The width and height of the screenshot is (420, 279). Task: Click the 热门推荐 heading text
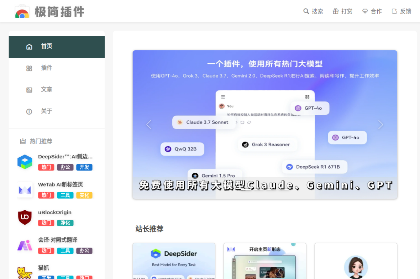41,141
